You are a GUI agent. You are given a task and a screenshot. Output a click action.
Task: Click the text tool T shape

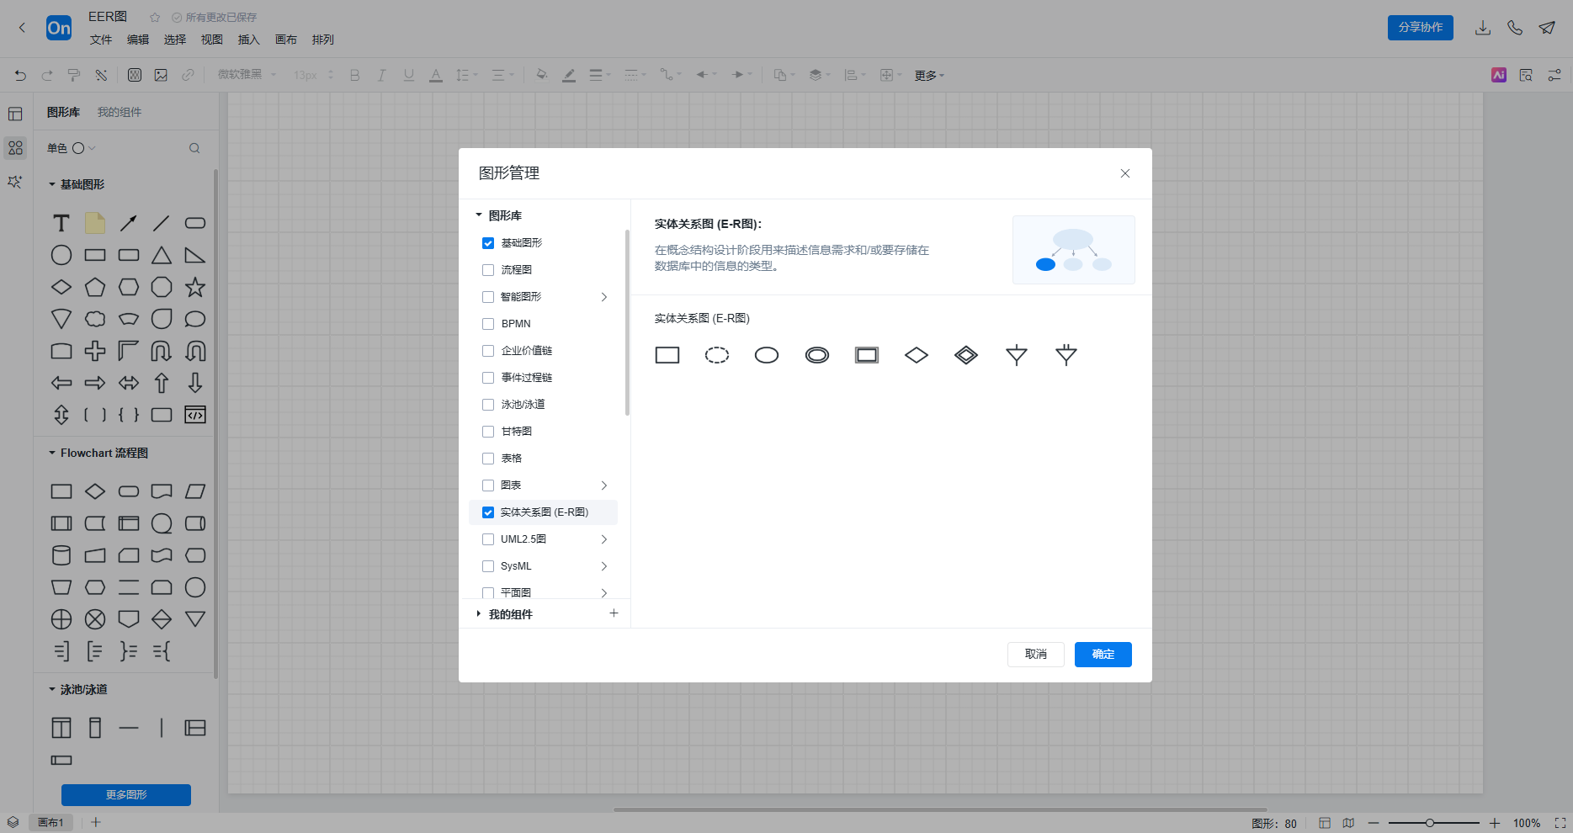(x=61, y=223)
